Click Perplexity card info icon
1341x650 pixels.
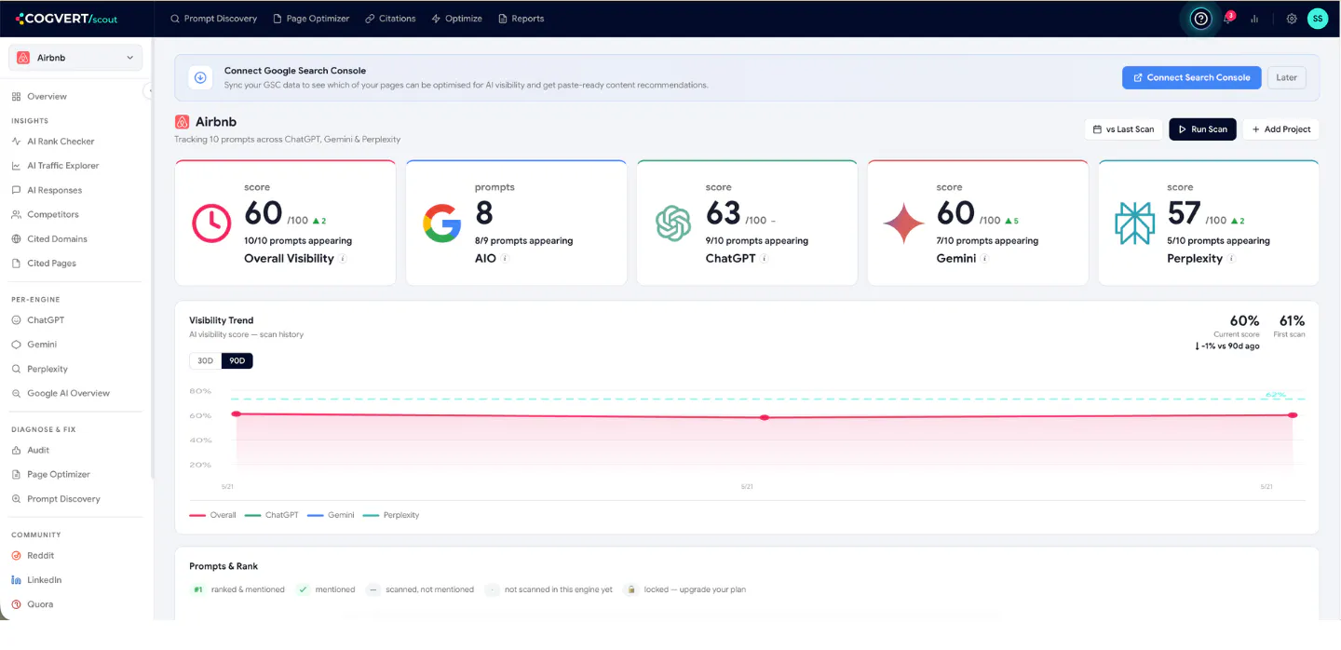[x=1231, y=259]
